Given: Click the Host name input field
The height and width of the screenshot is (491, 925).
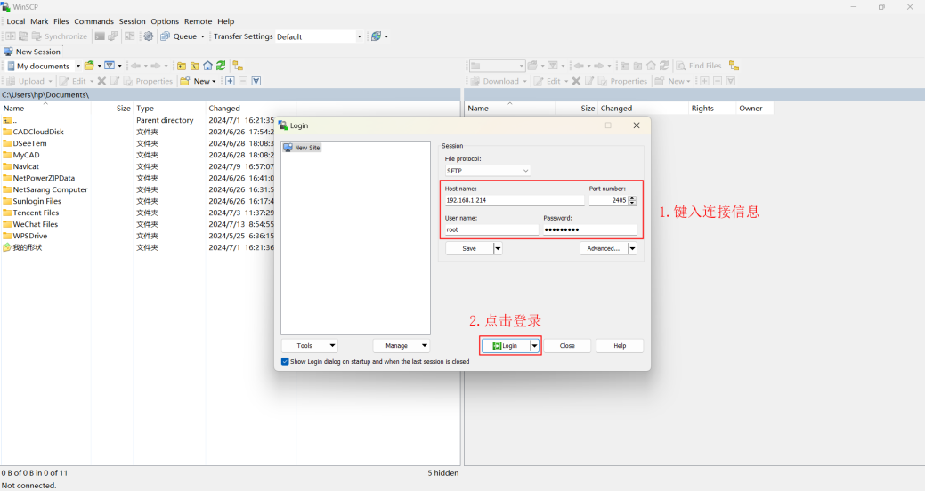Looking at the screenshot, I should click(x=515, y=200).
